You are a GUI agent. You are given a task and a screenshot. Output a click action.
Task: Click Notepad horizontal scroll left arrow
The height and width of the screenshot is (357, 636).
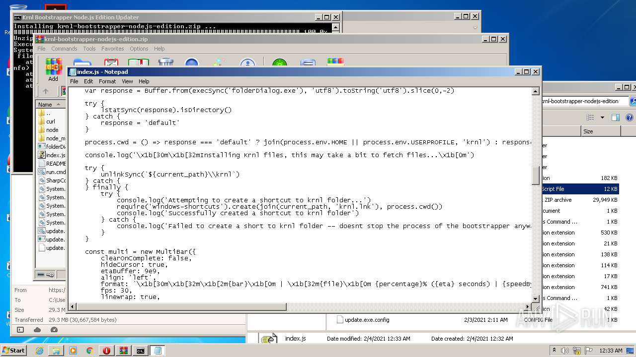(x=72, y=307)
